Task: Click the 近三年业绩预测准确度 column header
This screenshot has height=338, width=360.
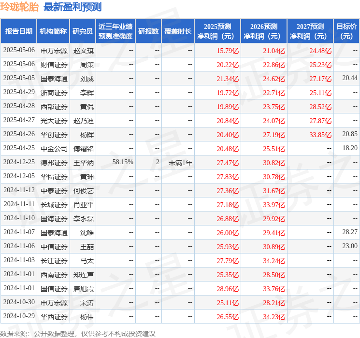Action: coord(115,31)
